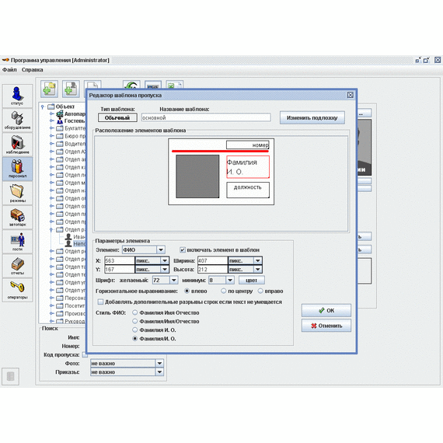Enable additional line breaks checkbox
Image resolution: width=443 pixels, height=443 pixels.
[100, 302]
